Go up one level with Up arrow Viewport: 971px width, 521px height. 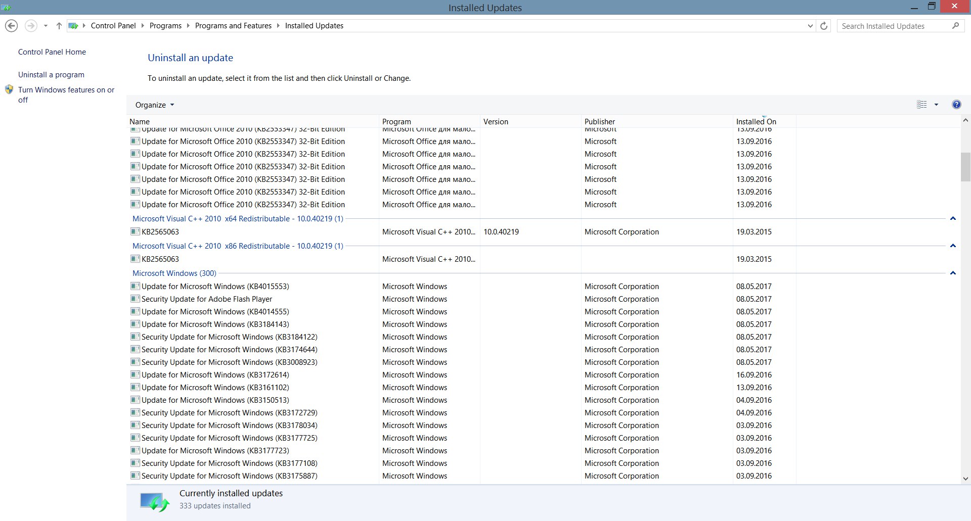59,26
